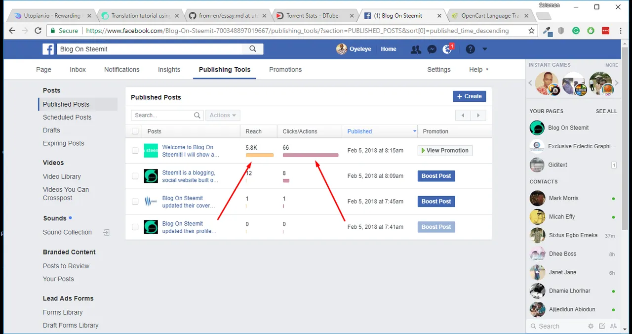Click the Oyeleye profile picture in header
Viewport: 632px width, 334px height.
342,49
